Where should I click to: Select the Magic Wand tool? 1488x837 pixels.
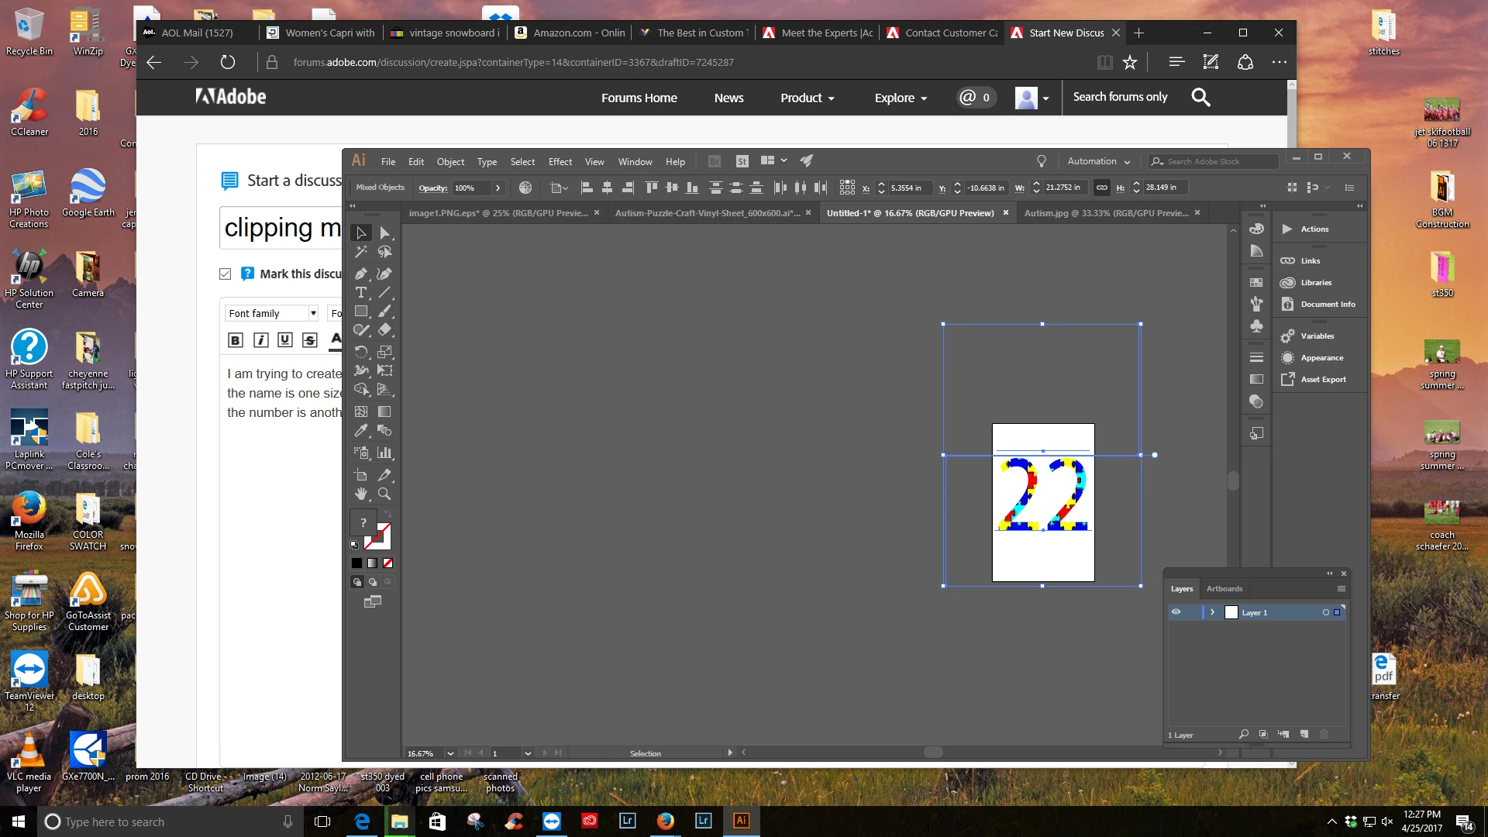coord(360,252)
